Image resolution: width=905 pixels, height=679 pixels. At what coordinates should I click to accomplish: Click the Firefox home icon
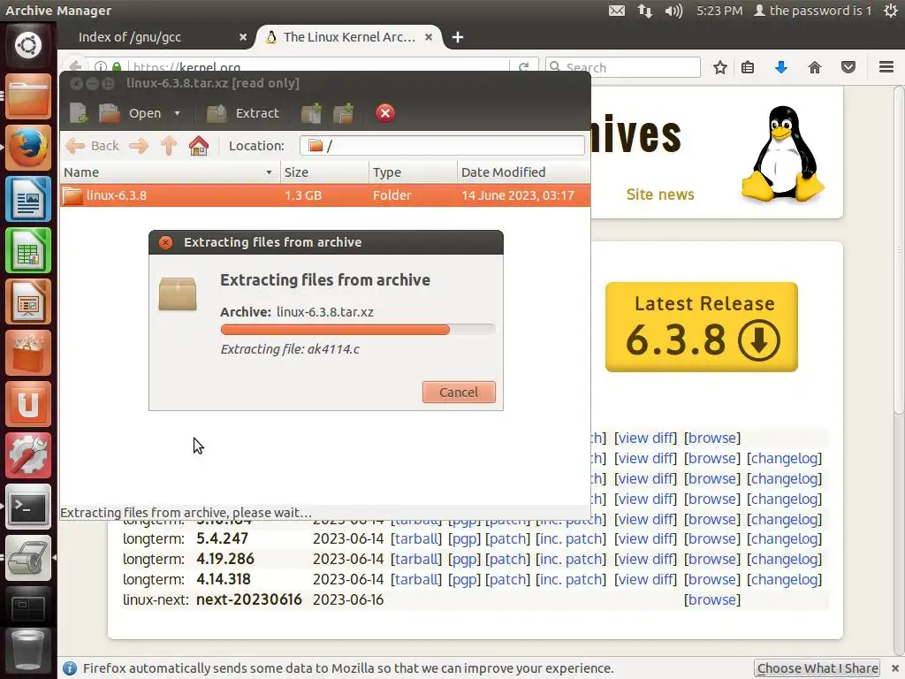tap(814, 67)
